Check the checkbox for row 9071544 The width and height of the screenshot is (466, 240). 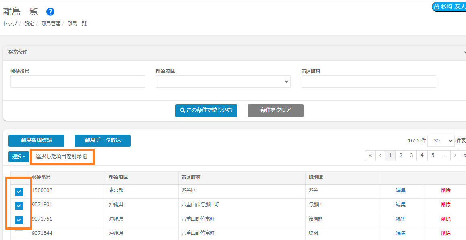point(19,234)
